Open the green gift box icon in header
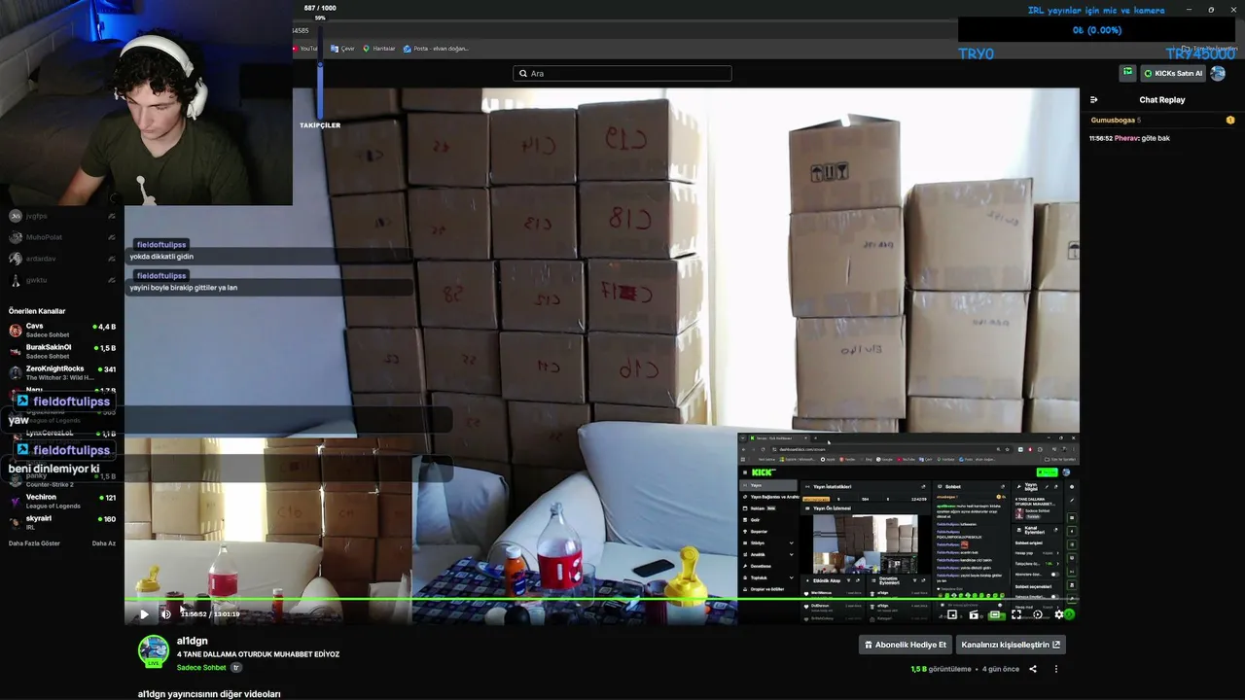1245x700 pixels. (1127, 72)
